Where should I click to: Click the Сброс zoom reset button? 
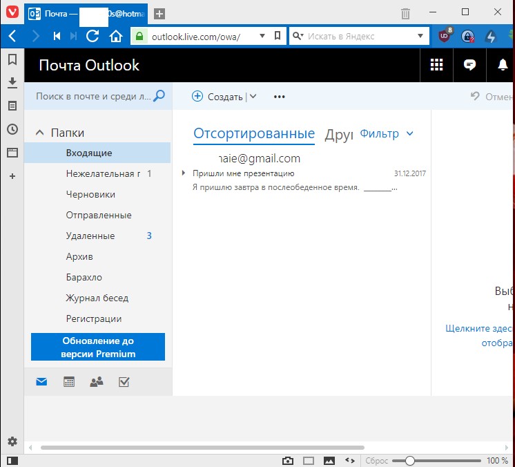pyautogui.click(x=376, y=461)
